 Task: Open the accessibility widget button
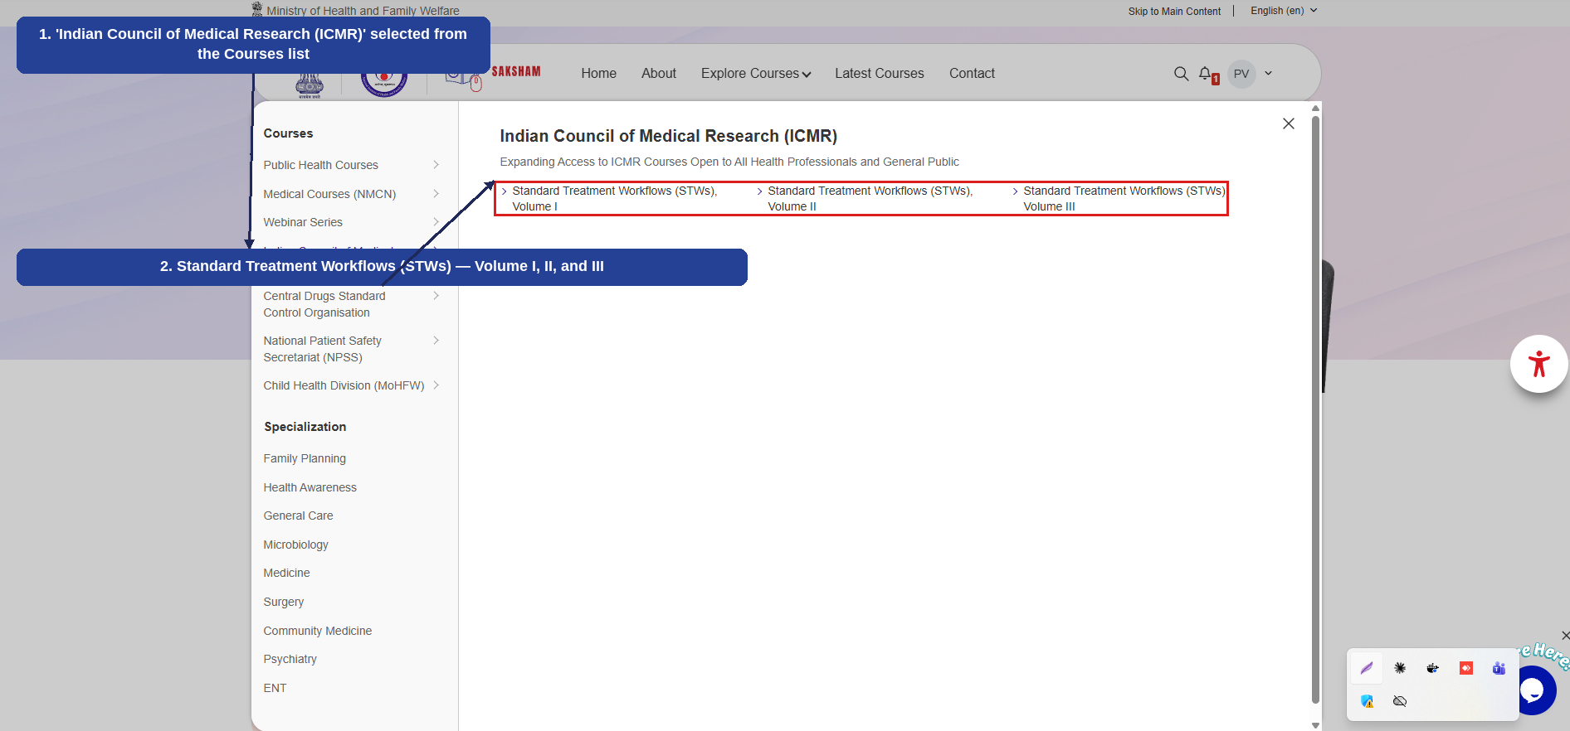pyautogui.click(x=1539, y=364)
